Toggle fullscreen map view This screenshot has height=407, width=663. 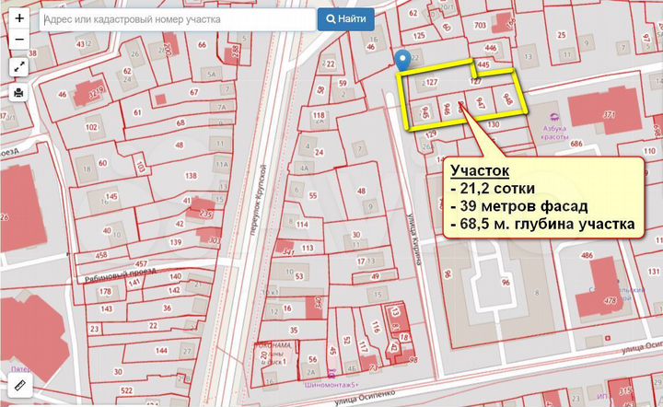20,67
